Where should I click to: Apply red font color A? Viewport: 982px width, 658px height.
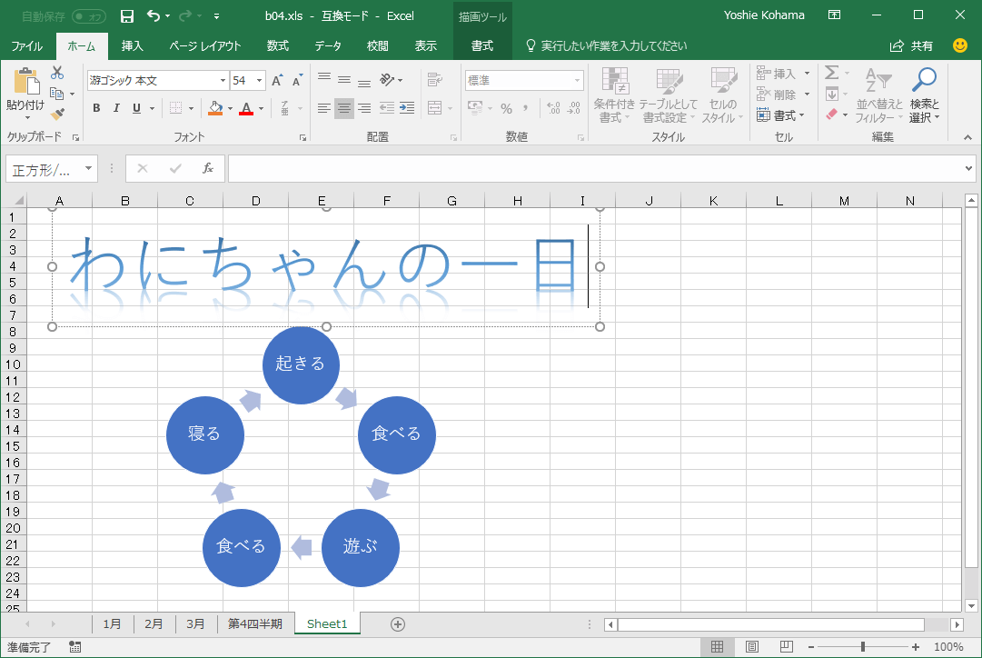tap(246, 108)
